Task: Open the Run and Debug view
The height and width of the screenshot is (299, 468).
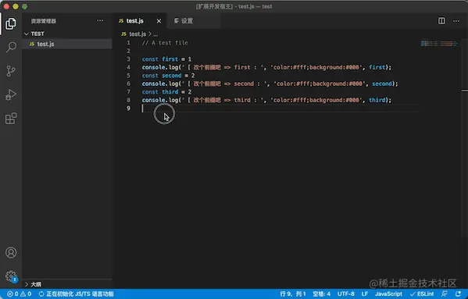Action: (x=11, y=94)
